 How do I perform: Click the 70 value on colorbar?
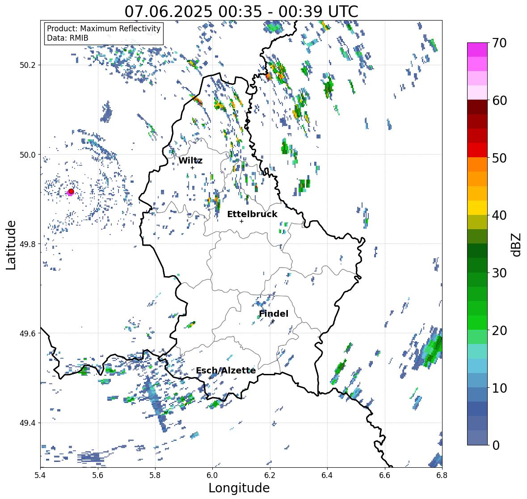pos(499,43)
